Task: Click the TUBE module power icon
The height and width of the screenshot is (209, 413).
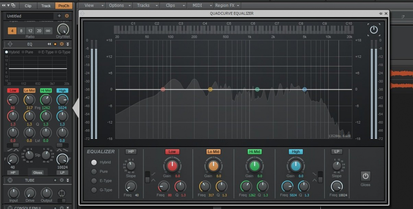Action: point(62,180)
